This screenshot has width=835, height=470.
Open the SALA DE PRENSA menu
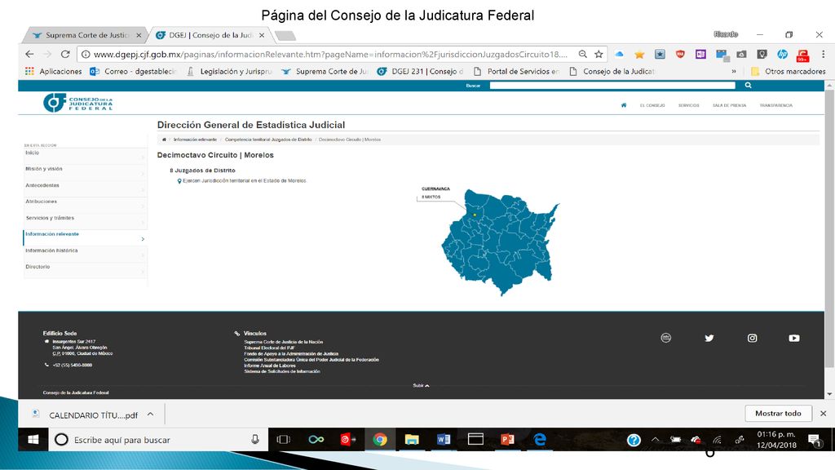click(729, 105)
